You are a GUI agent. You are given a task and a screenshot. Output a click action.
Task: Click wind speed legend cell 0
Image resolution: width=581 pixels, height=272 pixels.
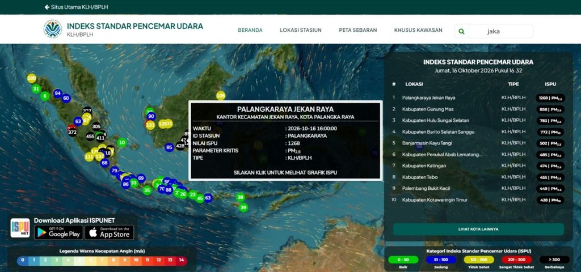23,261
